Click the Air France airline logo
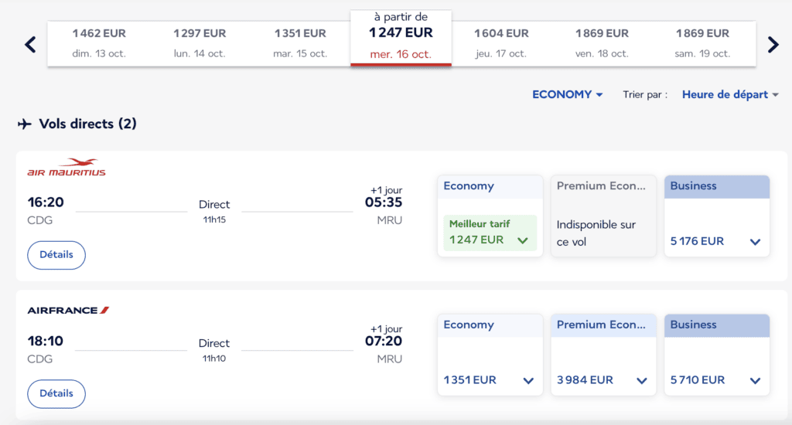This screenshot has height=425, width=792. [x=68, y=310]
